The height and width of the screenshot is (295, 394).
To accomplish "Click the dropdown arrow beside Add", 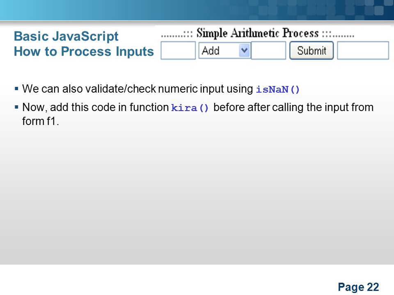I will point(244,50).
